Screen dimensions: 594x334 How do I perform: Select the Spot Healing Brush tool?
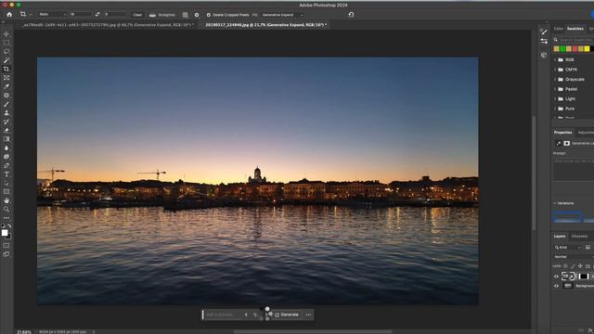(x=6, y=96)
